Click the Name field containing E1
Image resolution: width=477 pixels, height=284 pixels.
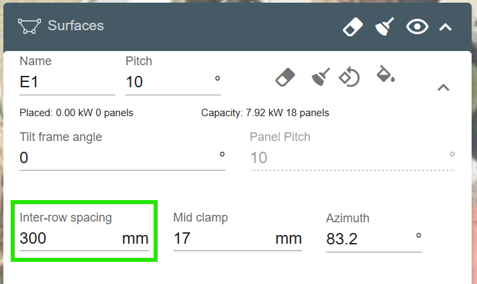pyautogui.click(x=67, y=83)
